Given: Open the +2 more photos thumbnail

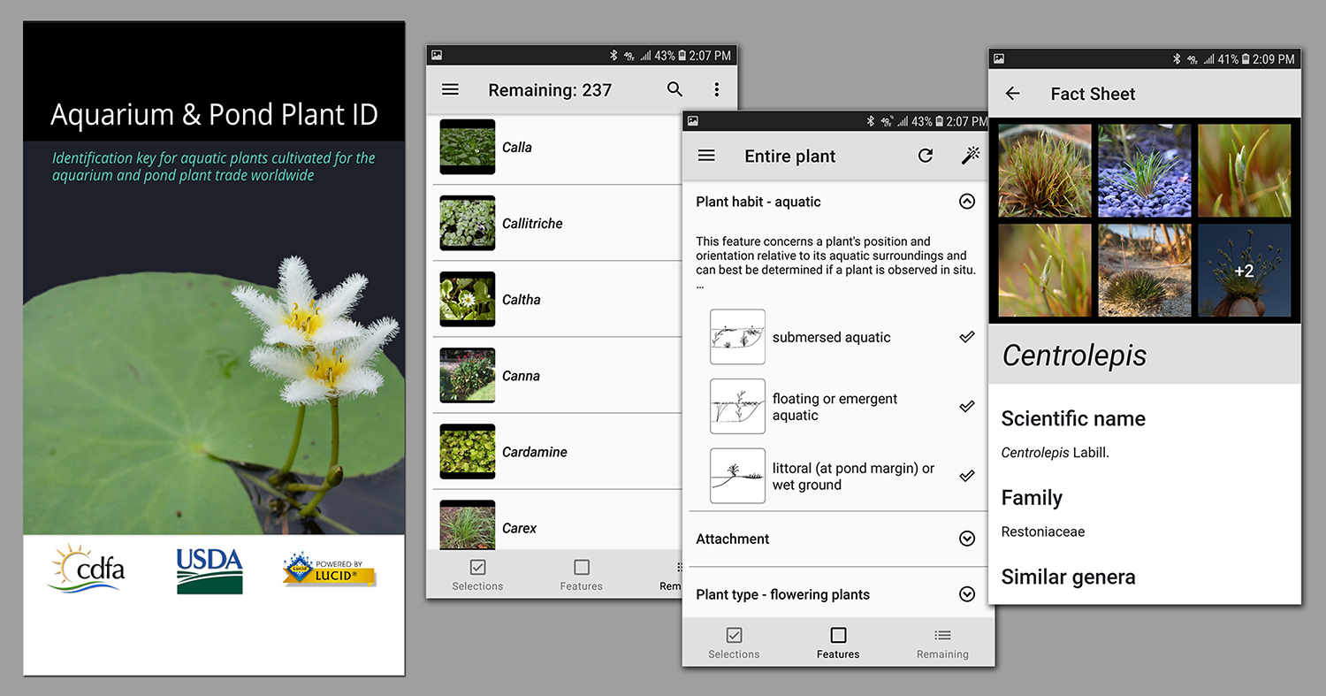Looking at the screenshot, I should tap(1244, 270).
